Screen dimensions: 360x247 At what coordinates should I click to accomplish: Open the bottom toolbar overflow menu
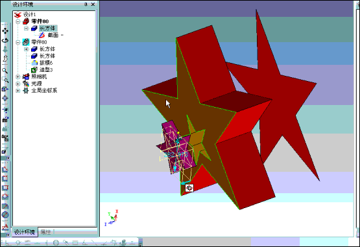click(x=141, y=243)
